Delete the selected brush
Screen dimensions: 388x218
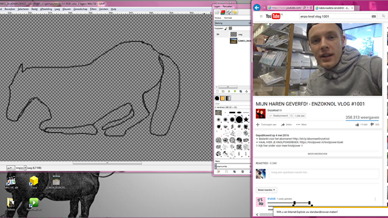tap(242, 172)
